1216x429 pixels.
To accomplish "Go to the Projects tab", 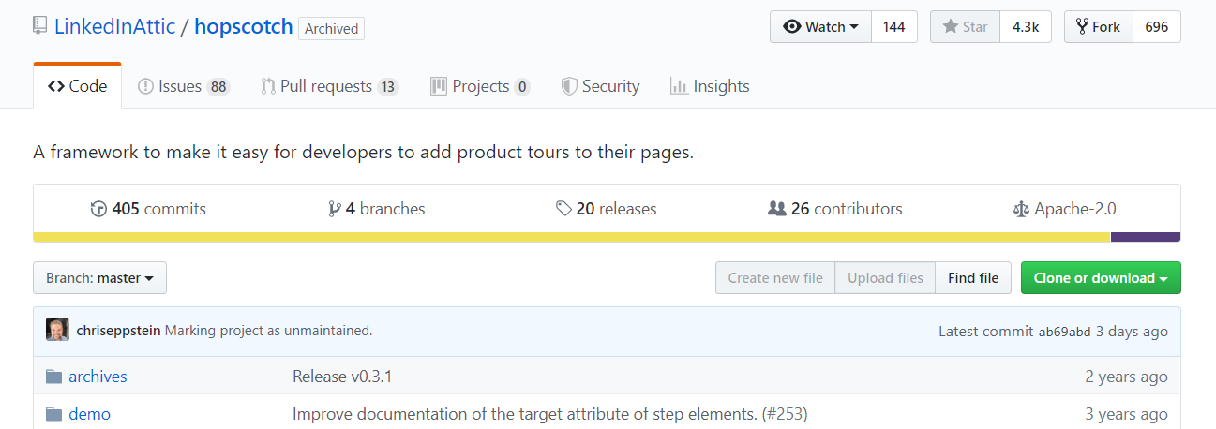I will coord(480,86).
